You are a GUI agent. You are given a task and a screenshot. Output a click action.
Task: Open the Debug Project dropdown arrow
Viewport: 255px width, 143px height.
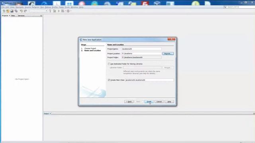tap(65, 11)
